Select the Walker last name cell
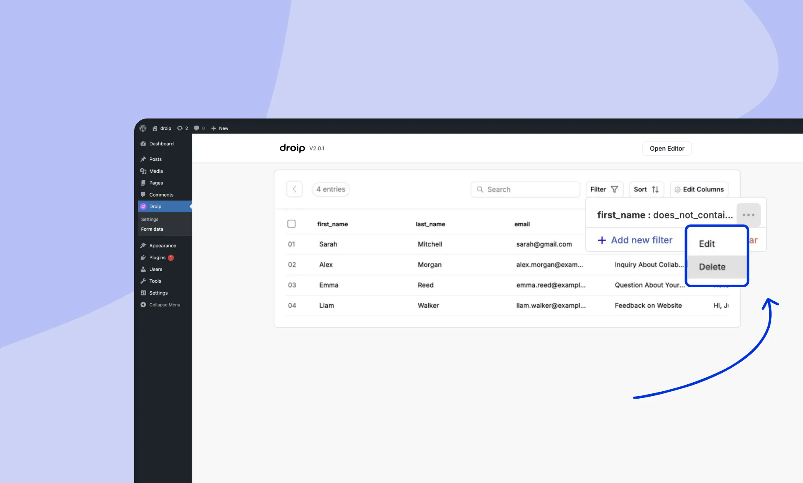Screen dimensions: 803x483 pyautogui.click(x=428, y=305)
